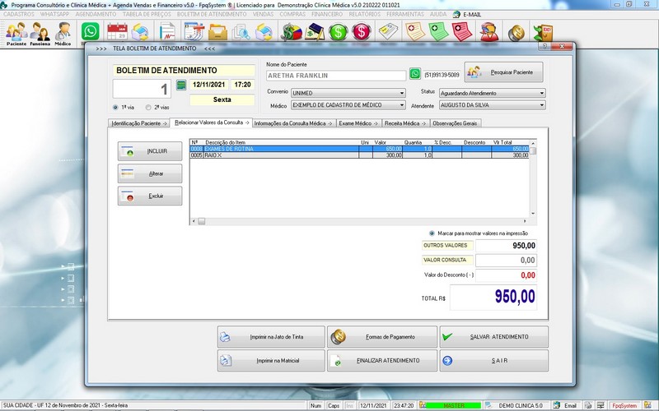Open the Médico toolbar icon
Screen dimensions: 659x411
tap(63, 34)
